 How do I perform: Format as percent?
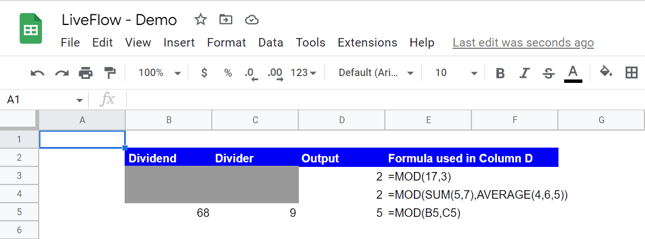[x=228, y=73]
